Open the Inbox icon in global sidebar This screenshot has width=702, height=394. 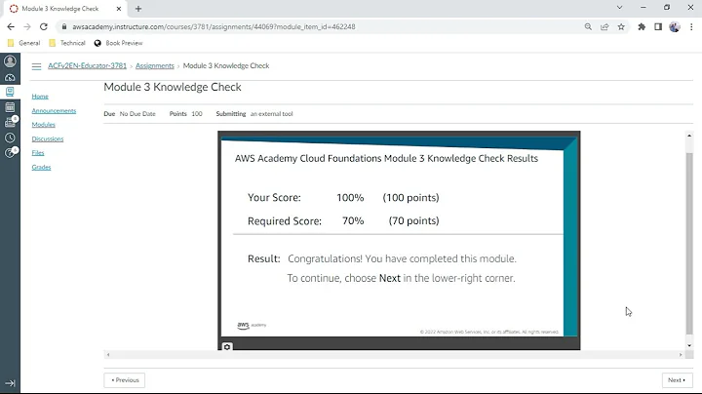(x=10, y=122)
